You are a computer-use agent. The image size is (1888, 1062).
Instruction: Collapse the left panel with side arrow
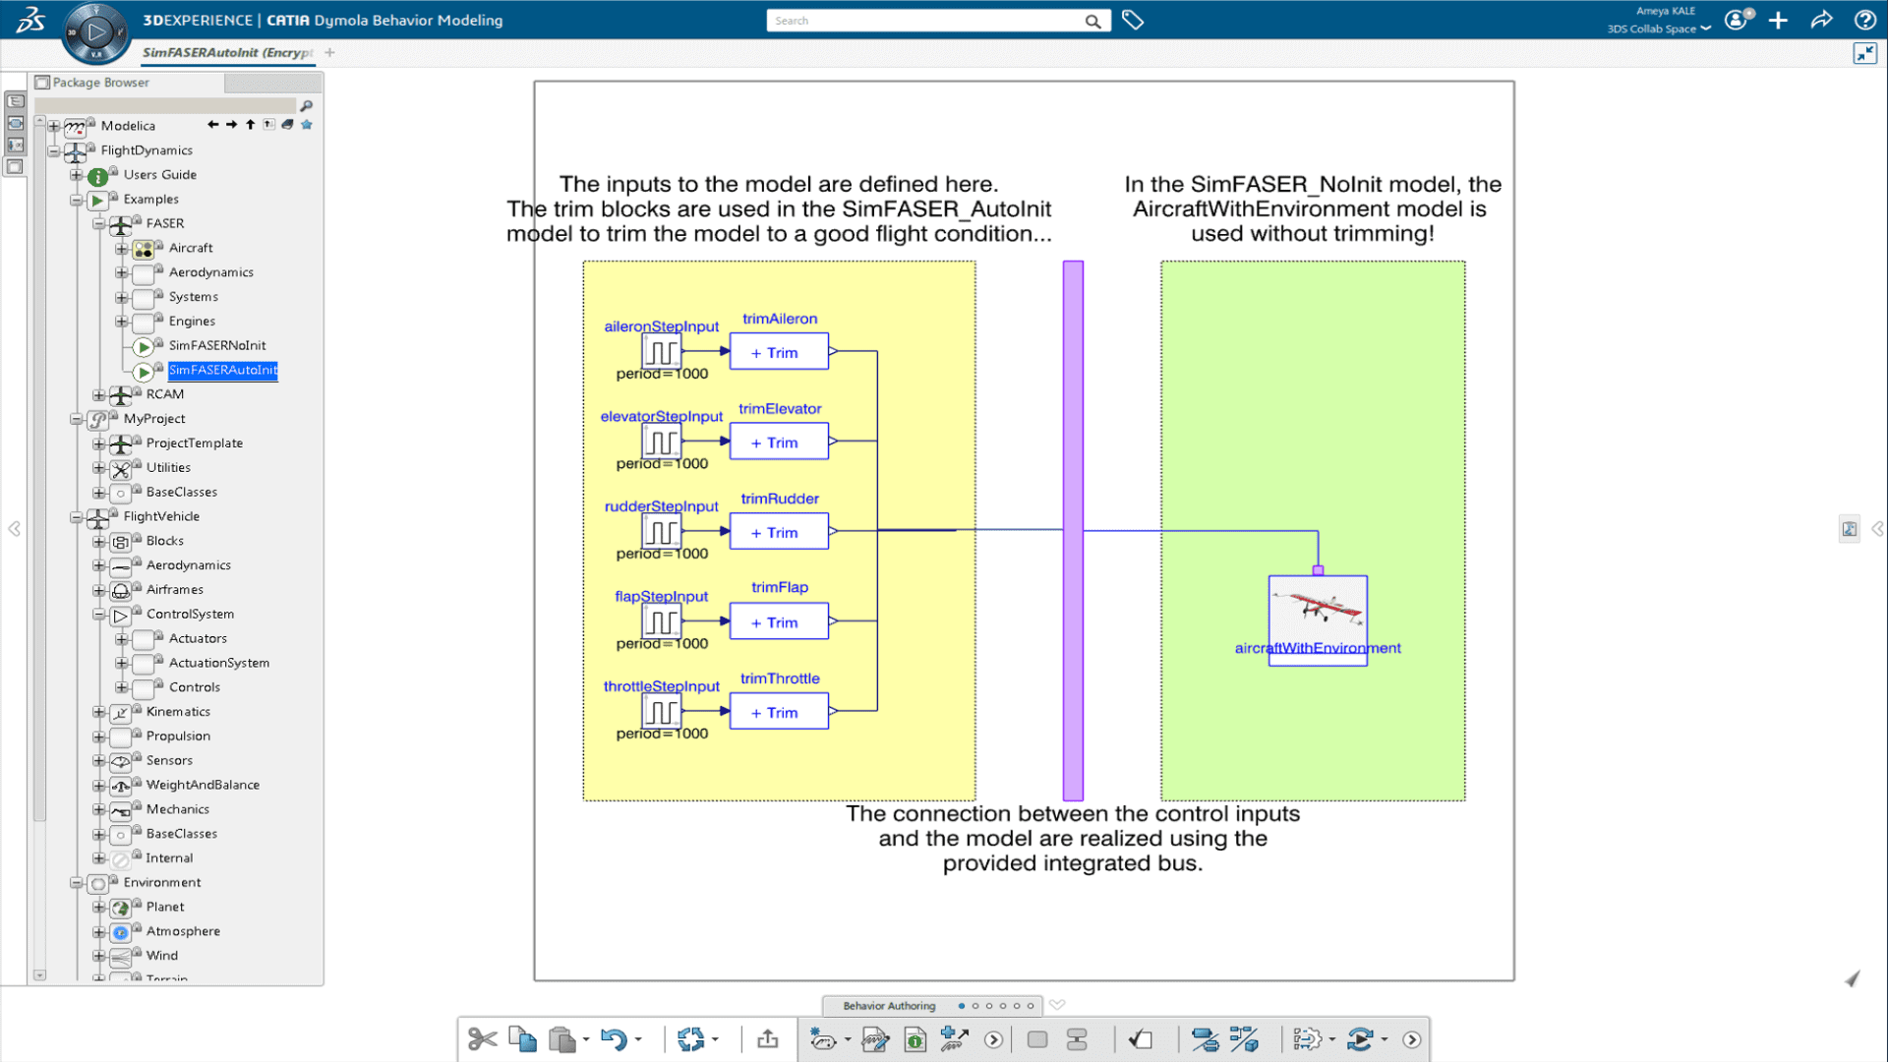tap(14, 529)
